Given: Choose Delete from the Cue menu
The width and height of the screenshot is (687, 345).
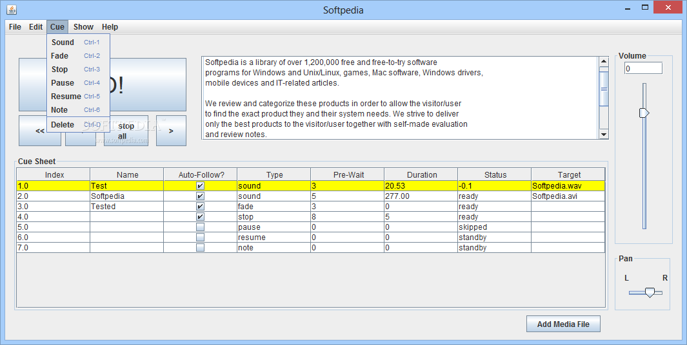Looking at the screenshot, I should [78, 125].
